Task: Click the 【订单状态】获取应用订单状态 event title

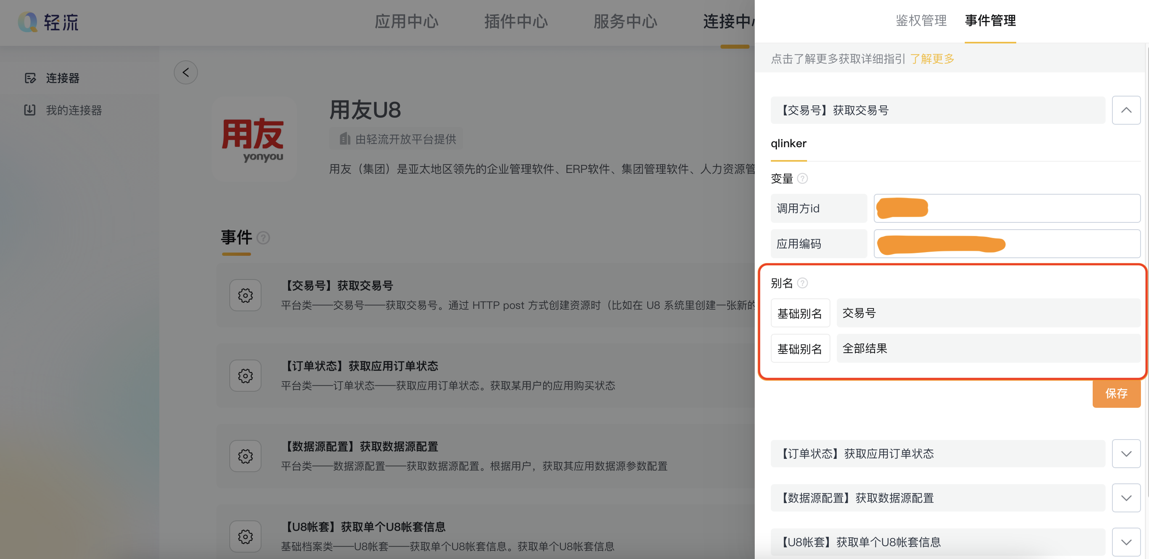Action: (360, 366)
